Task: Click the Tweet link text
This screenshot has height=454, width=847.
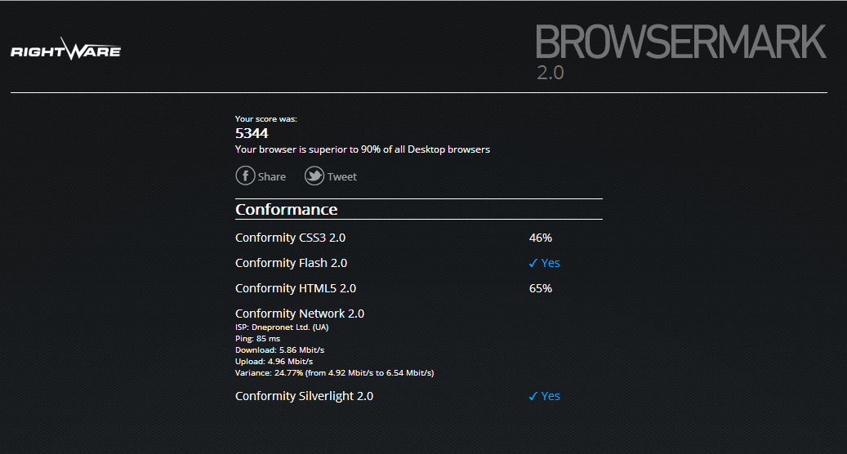Action: 342,176
